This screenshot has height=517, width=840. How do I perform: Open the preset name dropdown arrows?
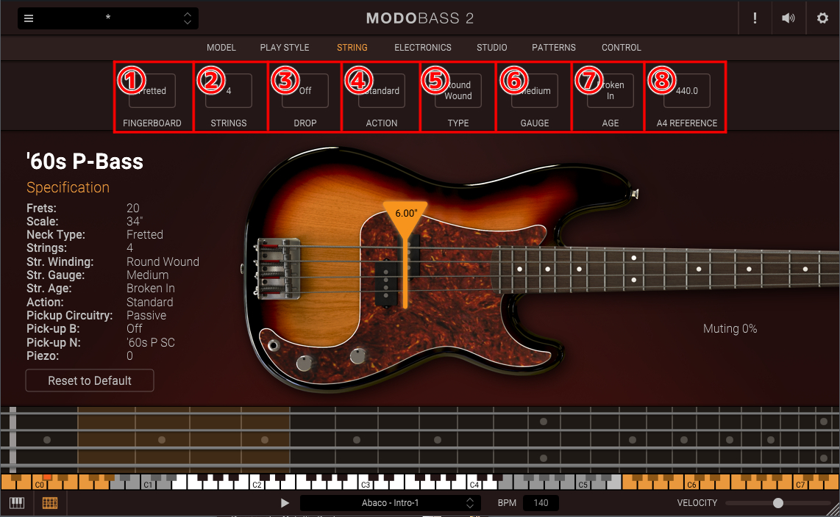click(188, 18)
